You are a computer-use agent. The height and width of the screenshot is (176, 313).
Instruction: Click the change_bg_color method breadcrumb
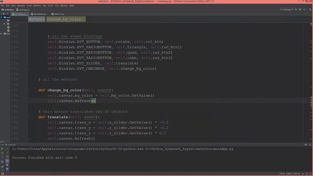[x=66, y=20]
